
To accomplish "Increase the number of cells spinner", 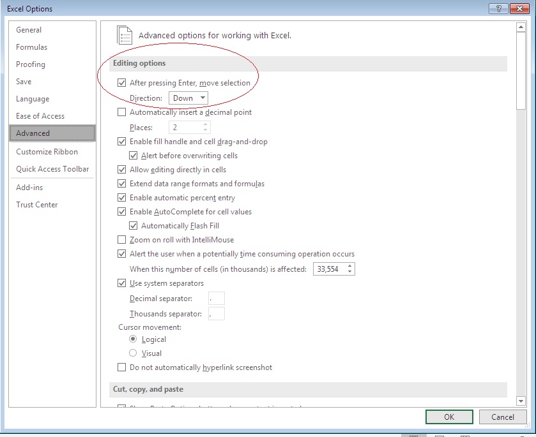I will point(349,266).
